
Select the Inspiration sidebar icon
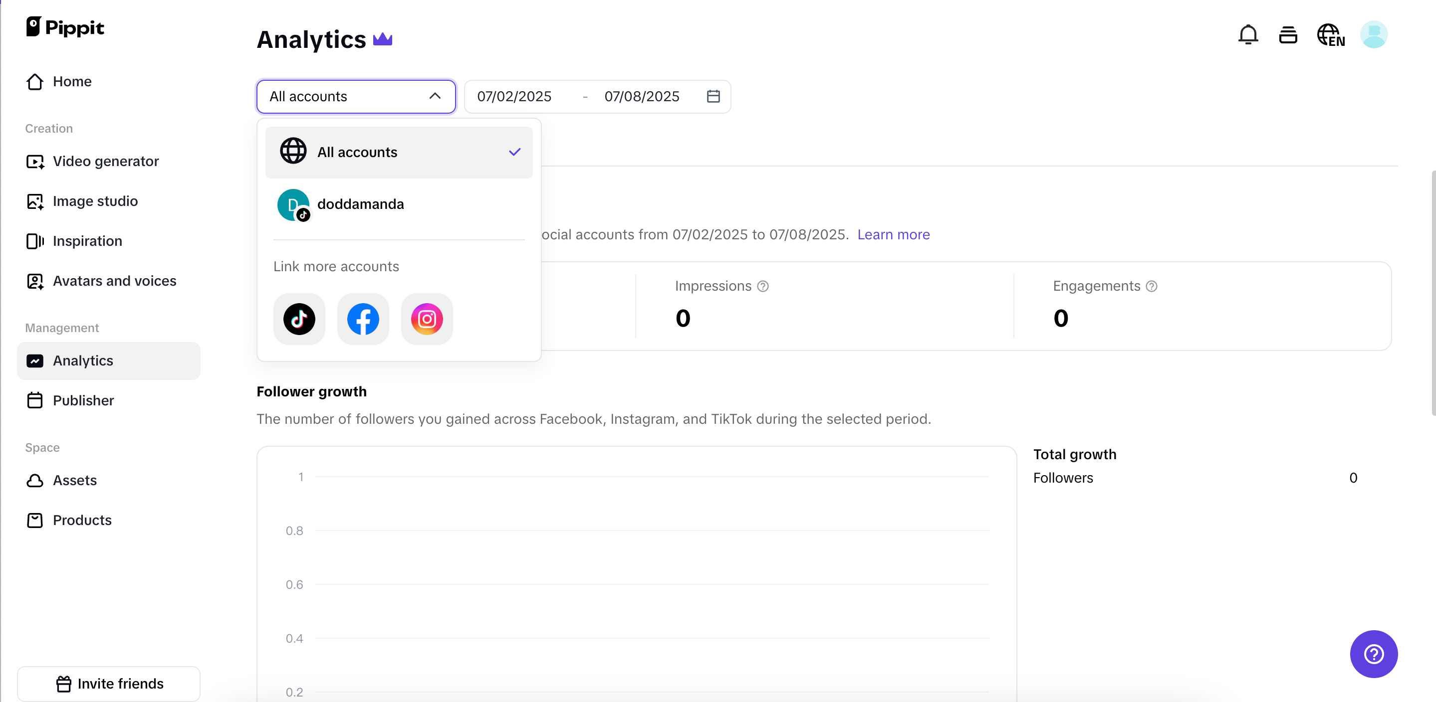35,241
